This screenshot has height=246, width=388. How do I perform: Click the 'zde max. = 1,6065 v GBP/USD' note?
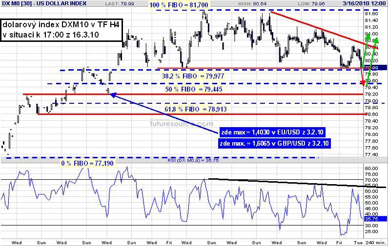click(x=274, y=143)
